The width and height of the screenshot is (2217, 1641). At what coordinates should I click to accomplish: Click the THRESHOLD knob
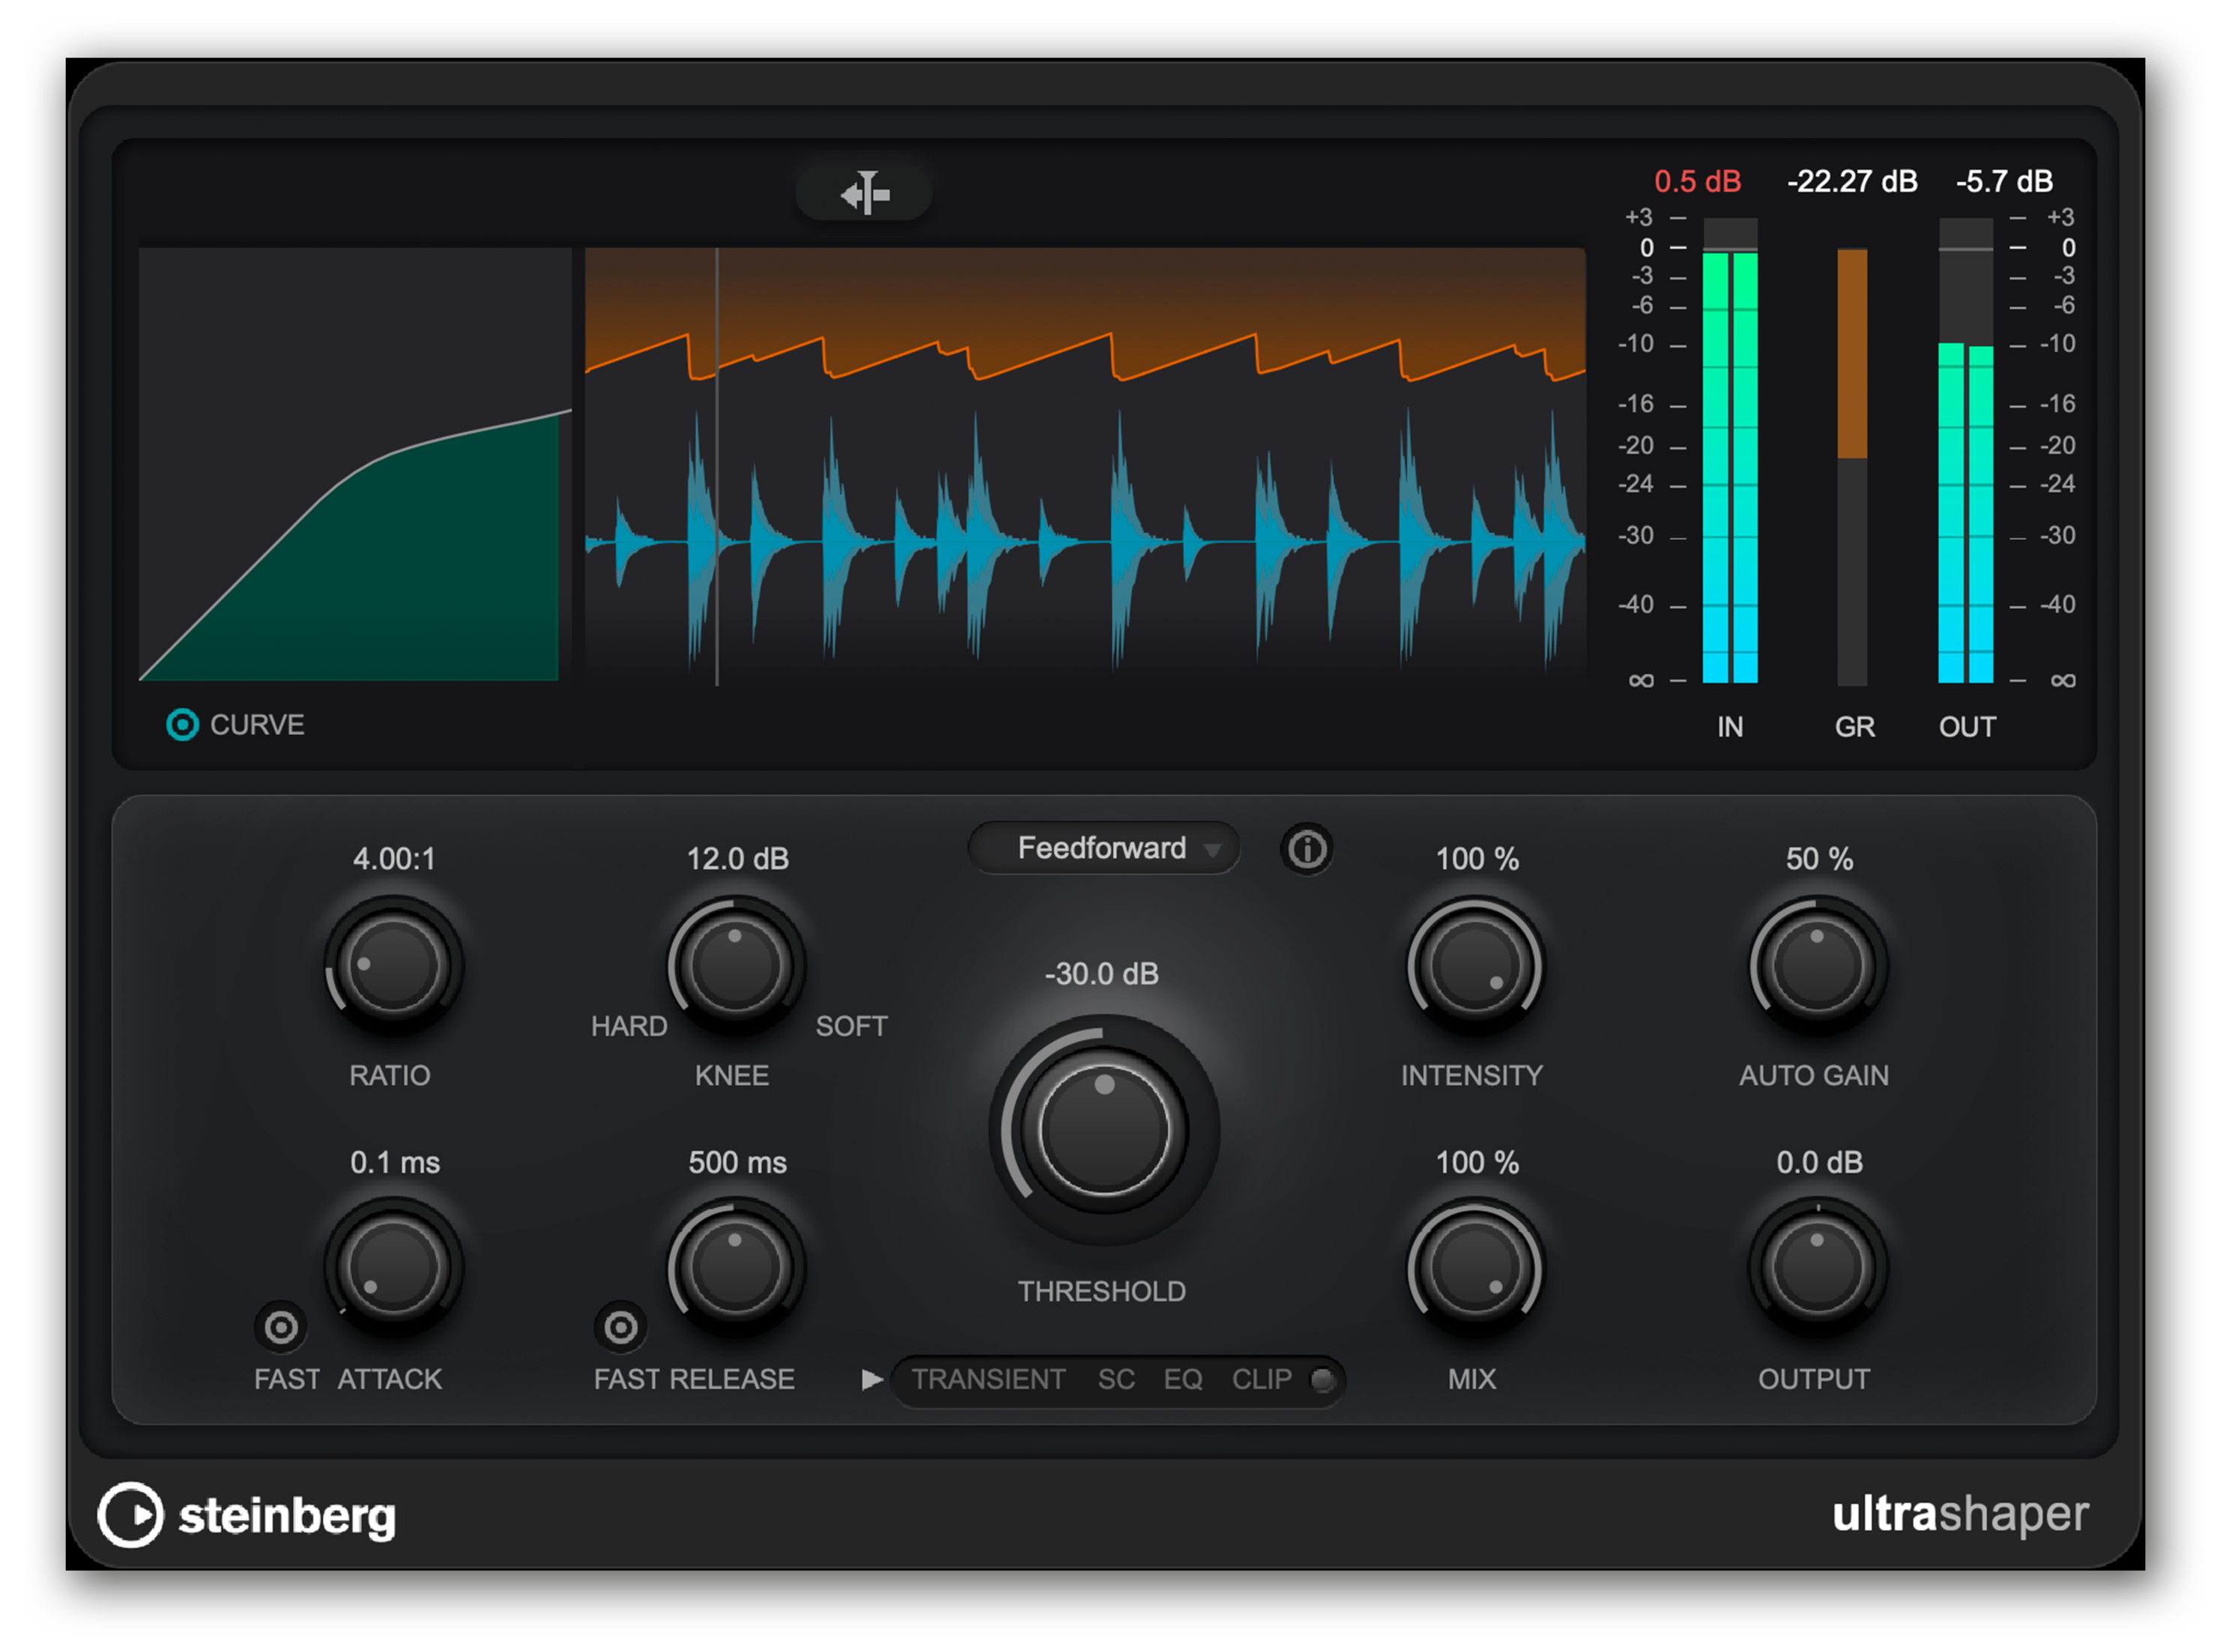pos(1104,1131)
